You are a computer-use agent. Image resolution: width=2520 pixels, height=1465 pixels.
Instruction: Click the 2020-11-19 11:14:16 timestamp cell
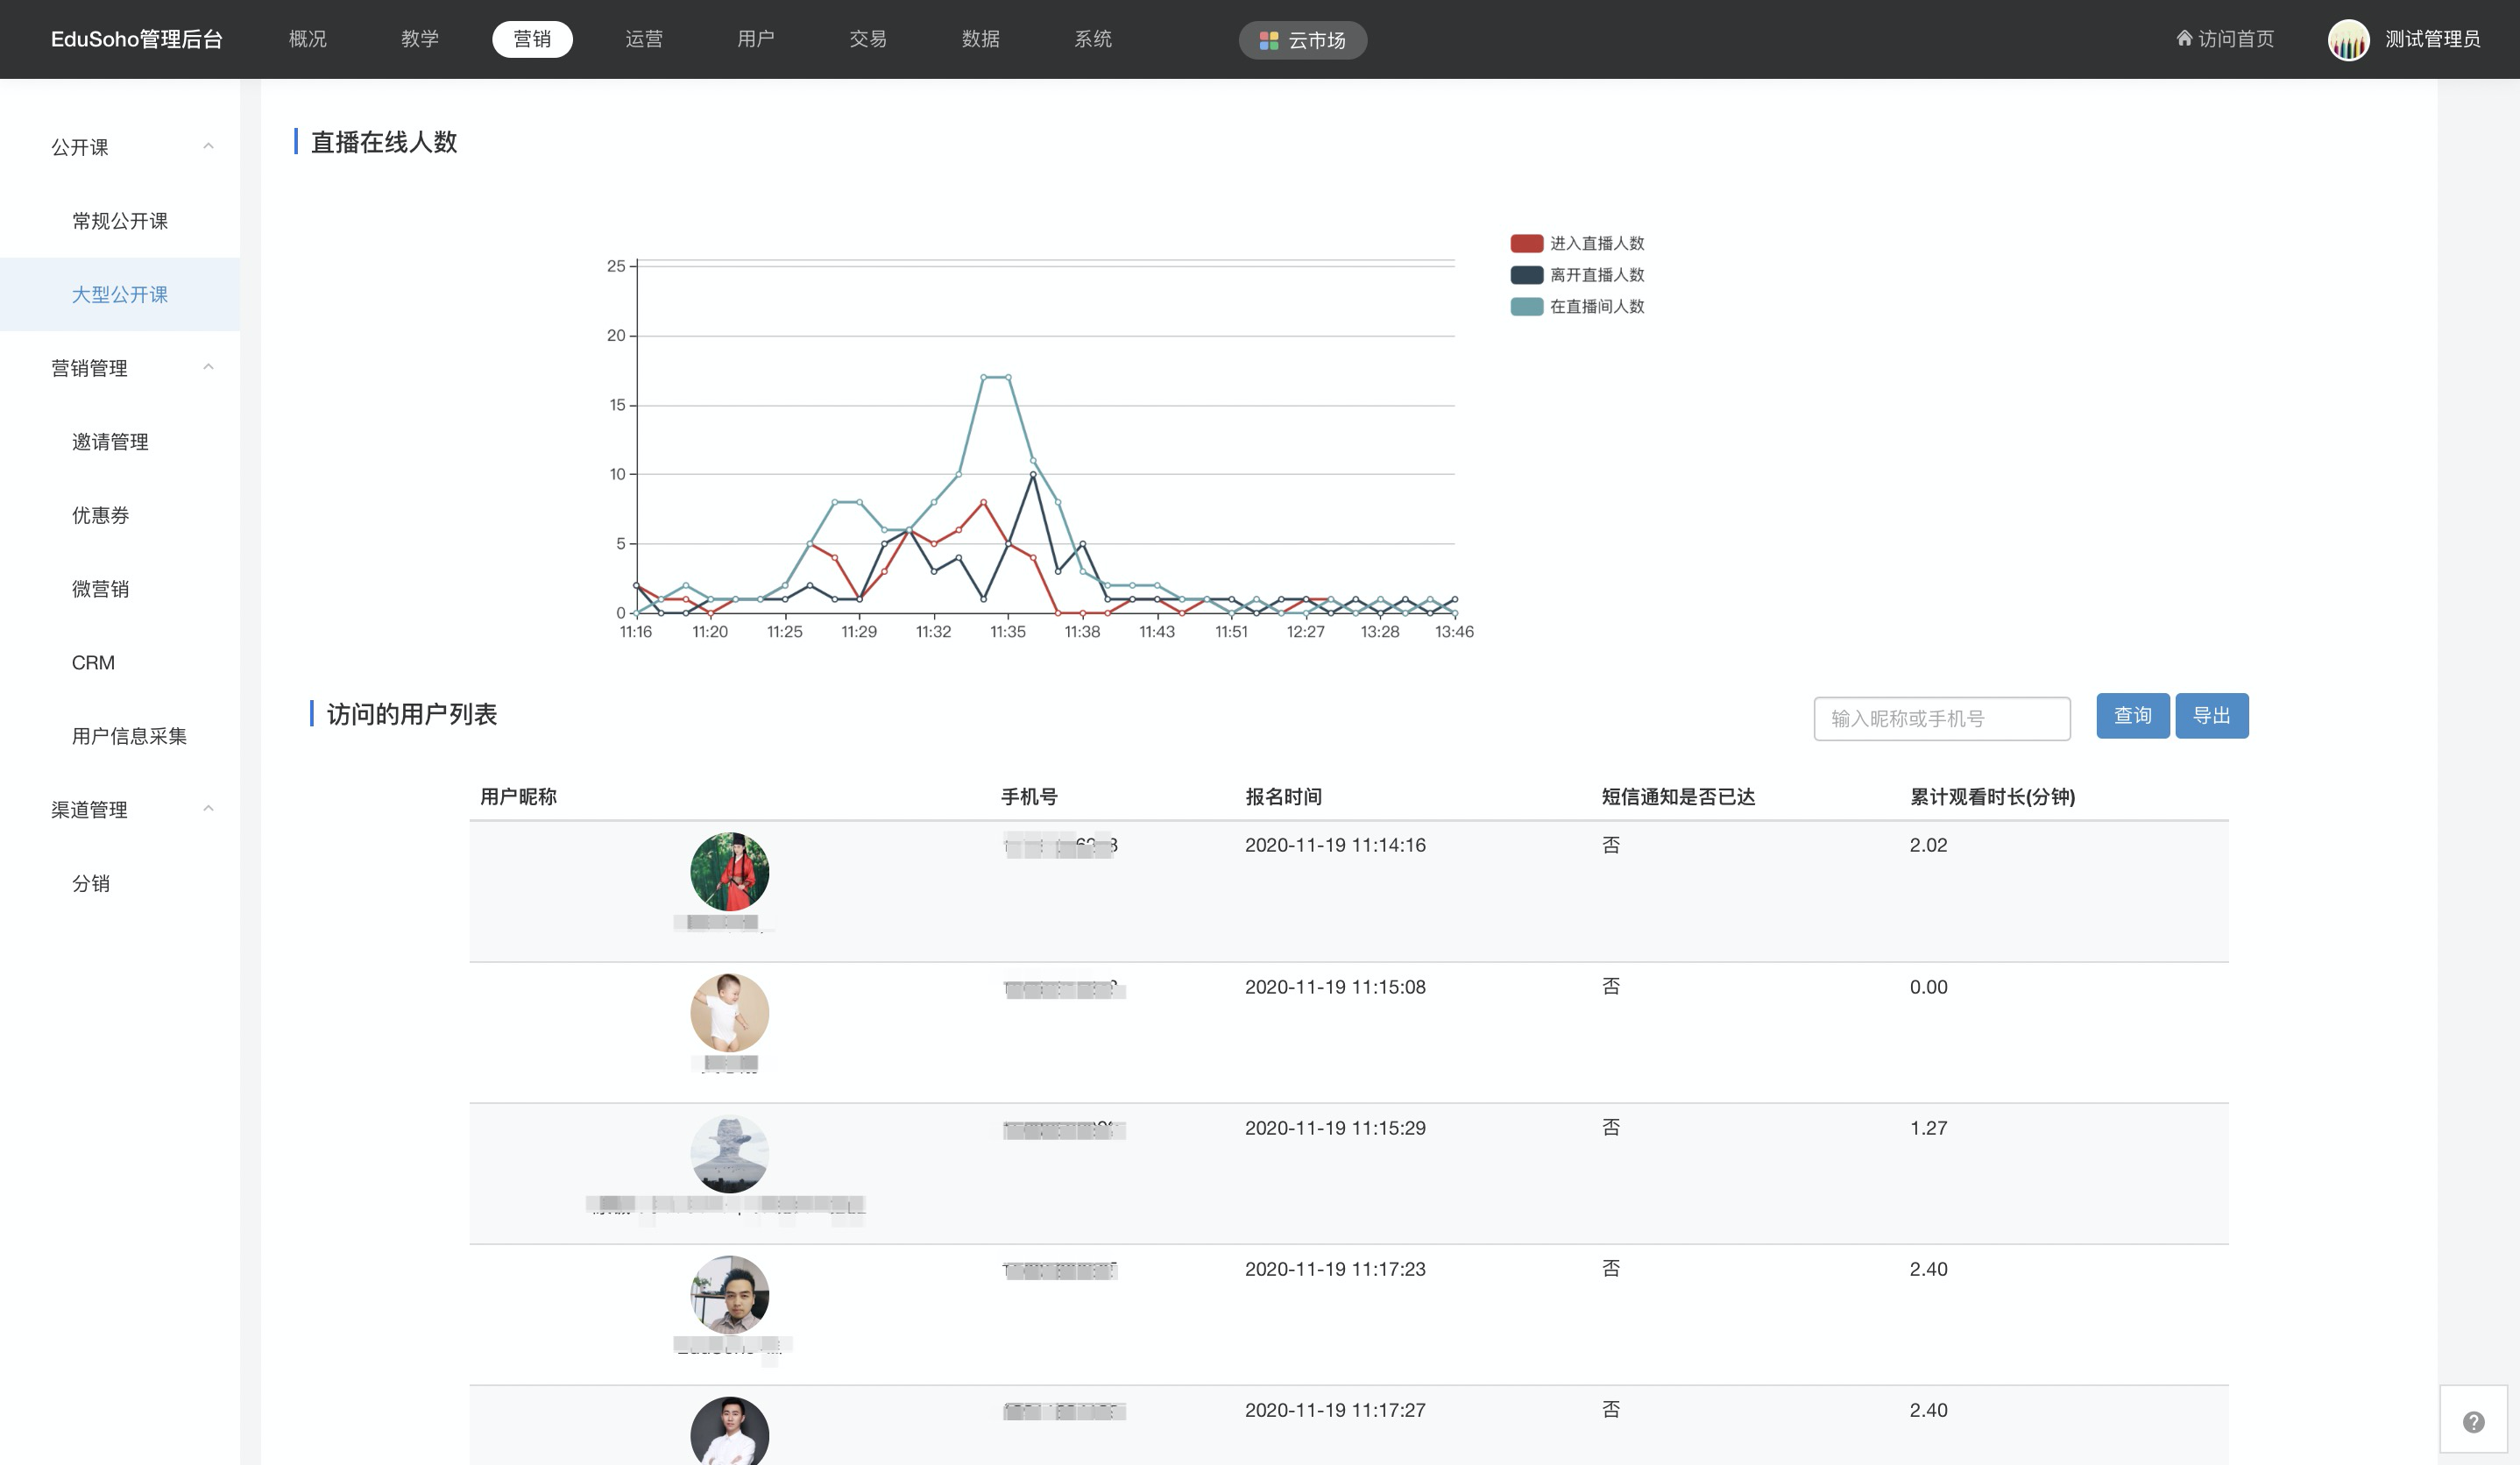pos(1335,844)
